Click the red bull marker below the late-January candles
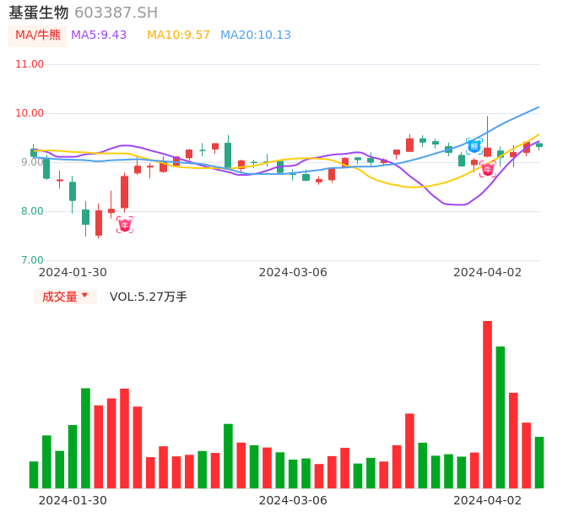The height and width of the screenshot is (512, 579). (125, 225)
